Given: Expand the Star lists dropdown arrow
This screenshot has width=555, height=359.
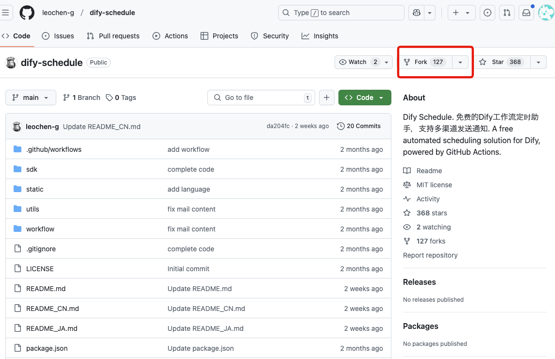Looking at the screenshot, I should (x=538, y=62).
